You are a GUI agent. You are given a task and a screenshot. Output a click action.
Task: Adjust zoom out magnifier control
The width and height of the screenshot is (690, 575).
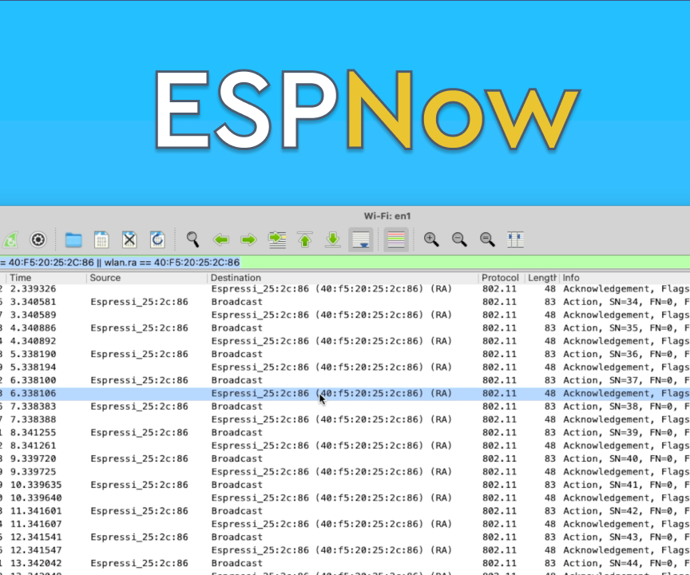pos(459,240)
